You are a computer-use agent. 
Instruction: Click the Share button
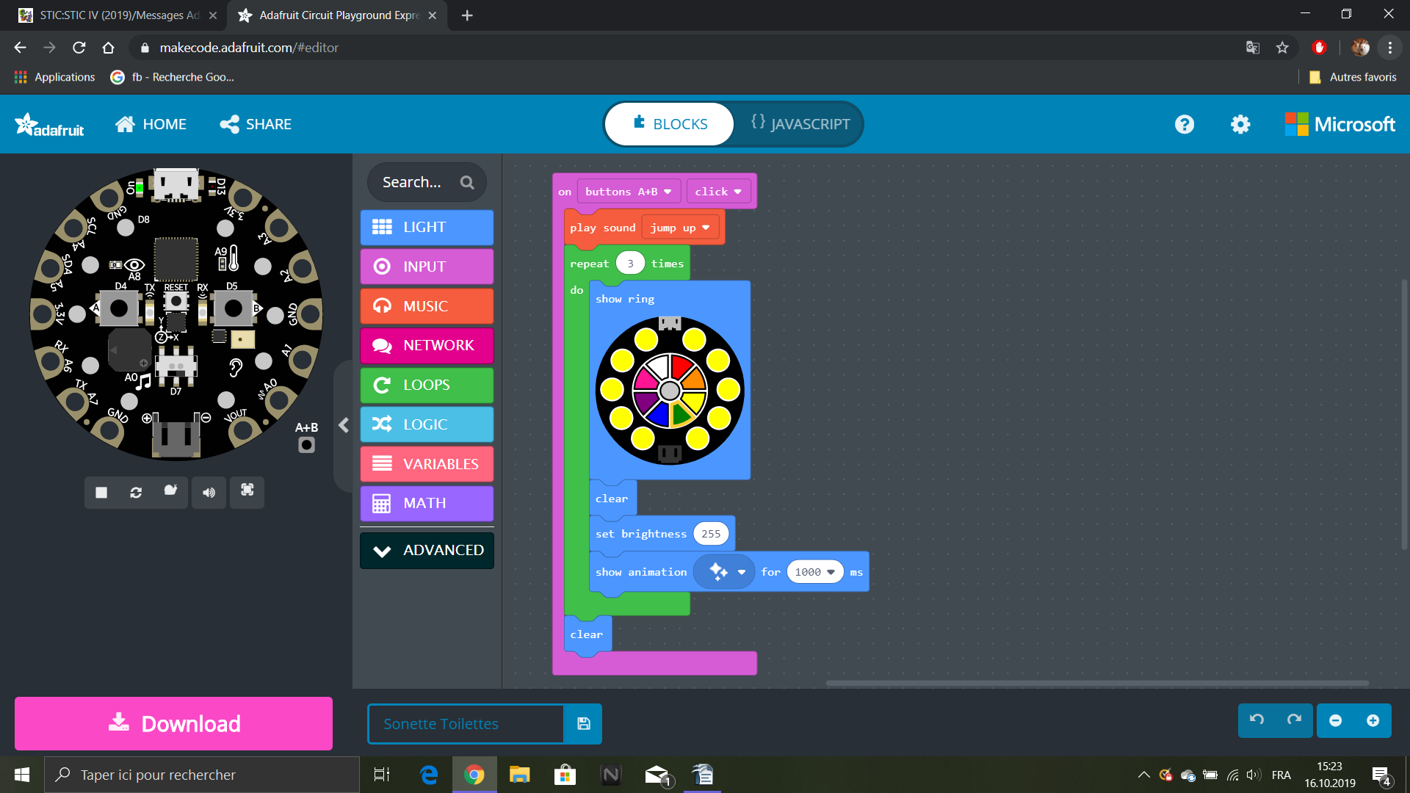click(256, 124)
